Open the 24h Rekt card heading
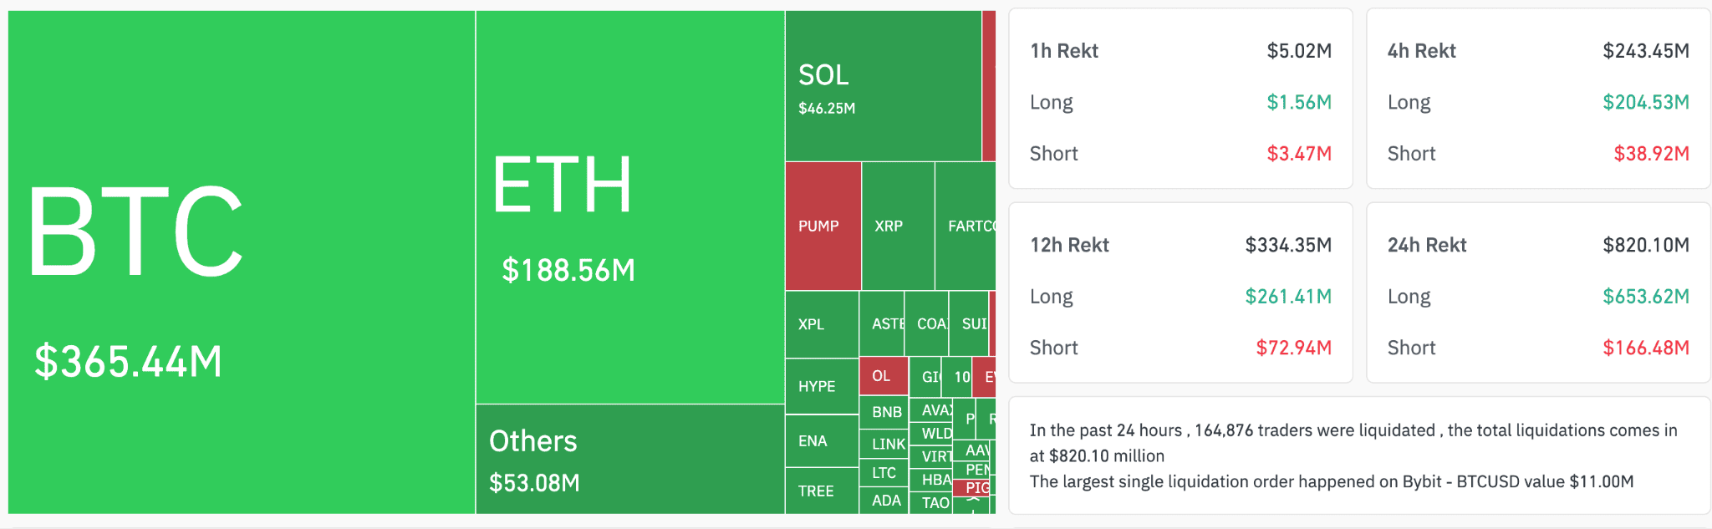 [1427, 245]
